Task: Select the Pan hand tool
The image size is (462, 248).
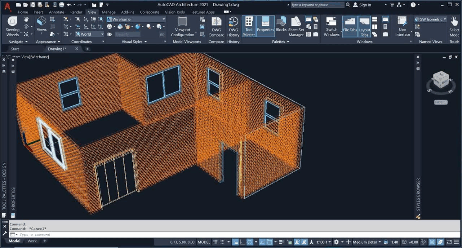Action: [26, 19]
